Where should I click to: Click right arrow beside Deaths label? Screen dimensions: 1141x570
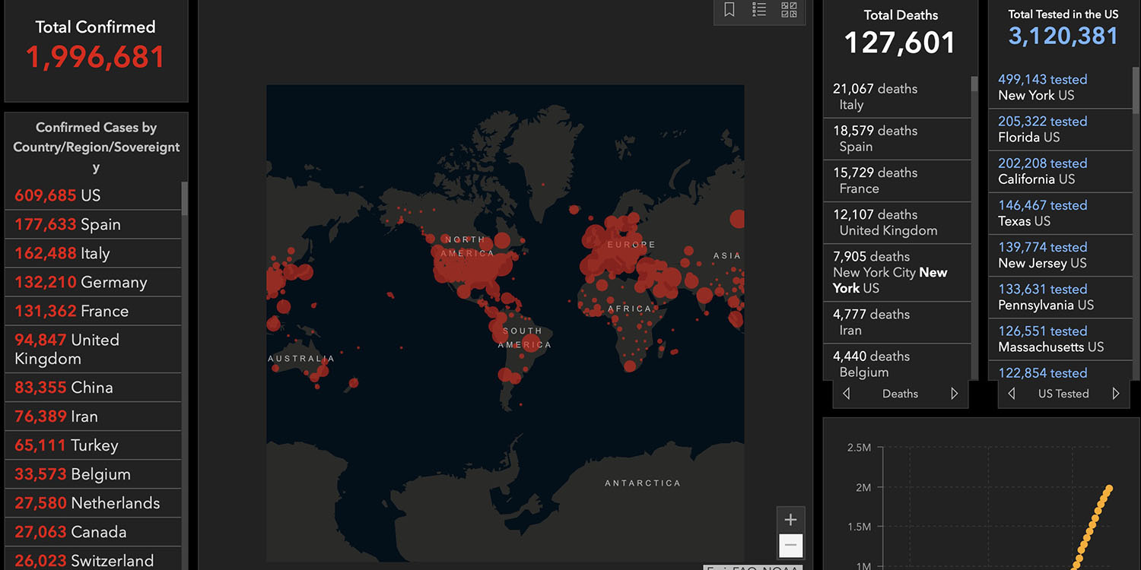coord(954,394)
